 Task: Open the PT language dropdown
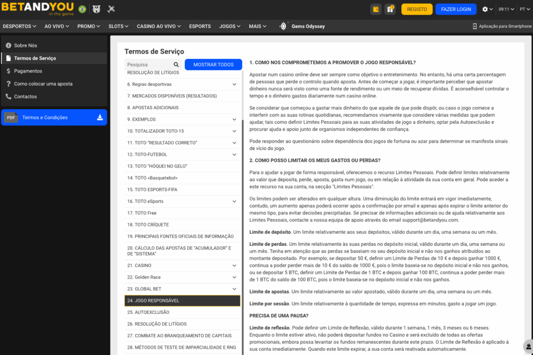(x=525, y=9)
